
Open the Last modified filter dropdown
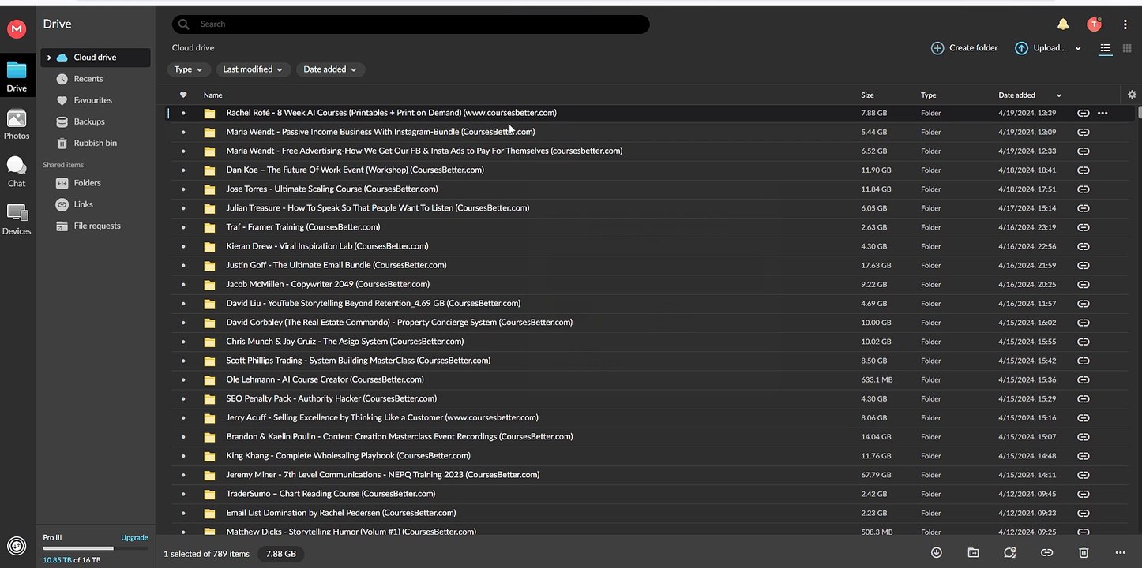pos(253,69)
